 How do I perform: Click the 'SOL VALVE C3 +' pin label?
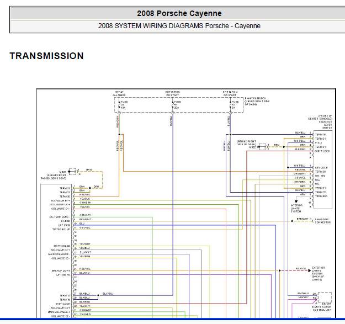click(x=60, y=308)
